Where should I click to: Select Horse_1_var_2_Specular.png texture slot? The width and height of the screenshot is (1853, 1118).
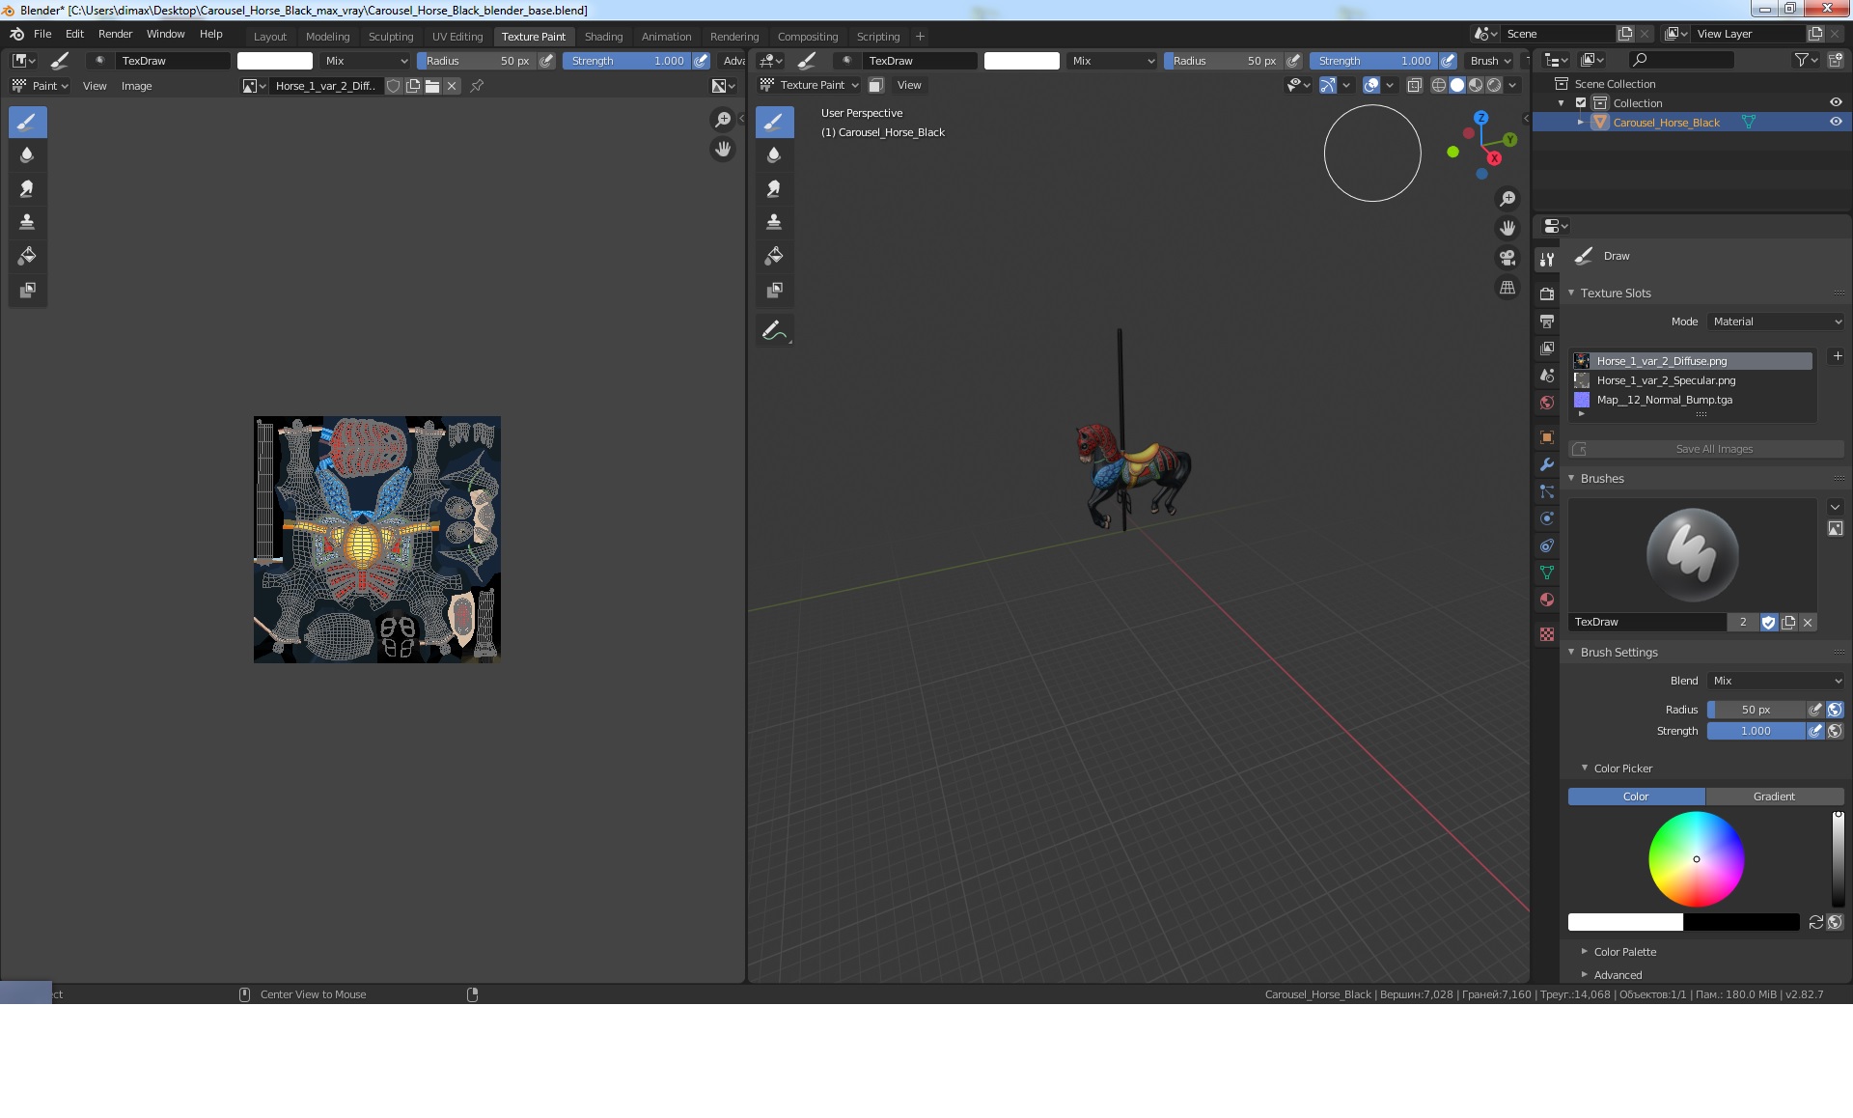[1691, 380]
